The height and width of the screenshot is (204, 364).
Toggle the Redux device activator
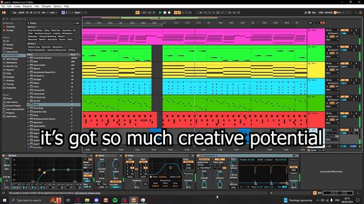[x=97, y=156]
